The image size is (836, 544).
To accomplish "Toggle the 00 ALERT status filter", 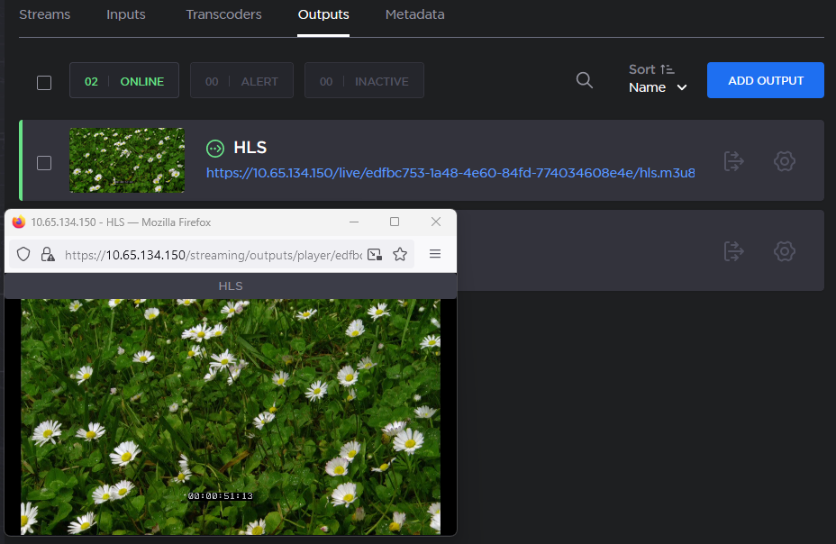I will [241, 81].
